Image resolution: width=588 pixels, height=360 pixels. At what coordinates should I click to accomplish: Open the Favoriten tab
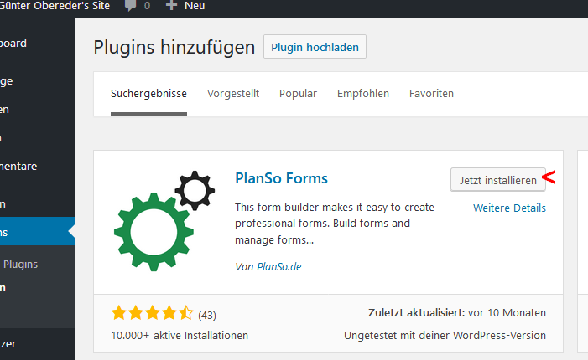[431, 94]
